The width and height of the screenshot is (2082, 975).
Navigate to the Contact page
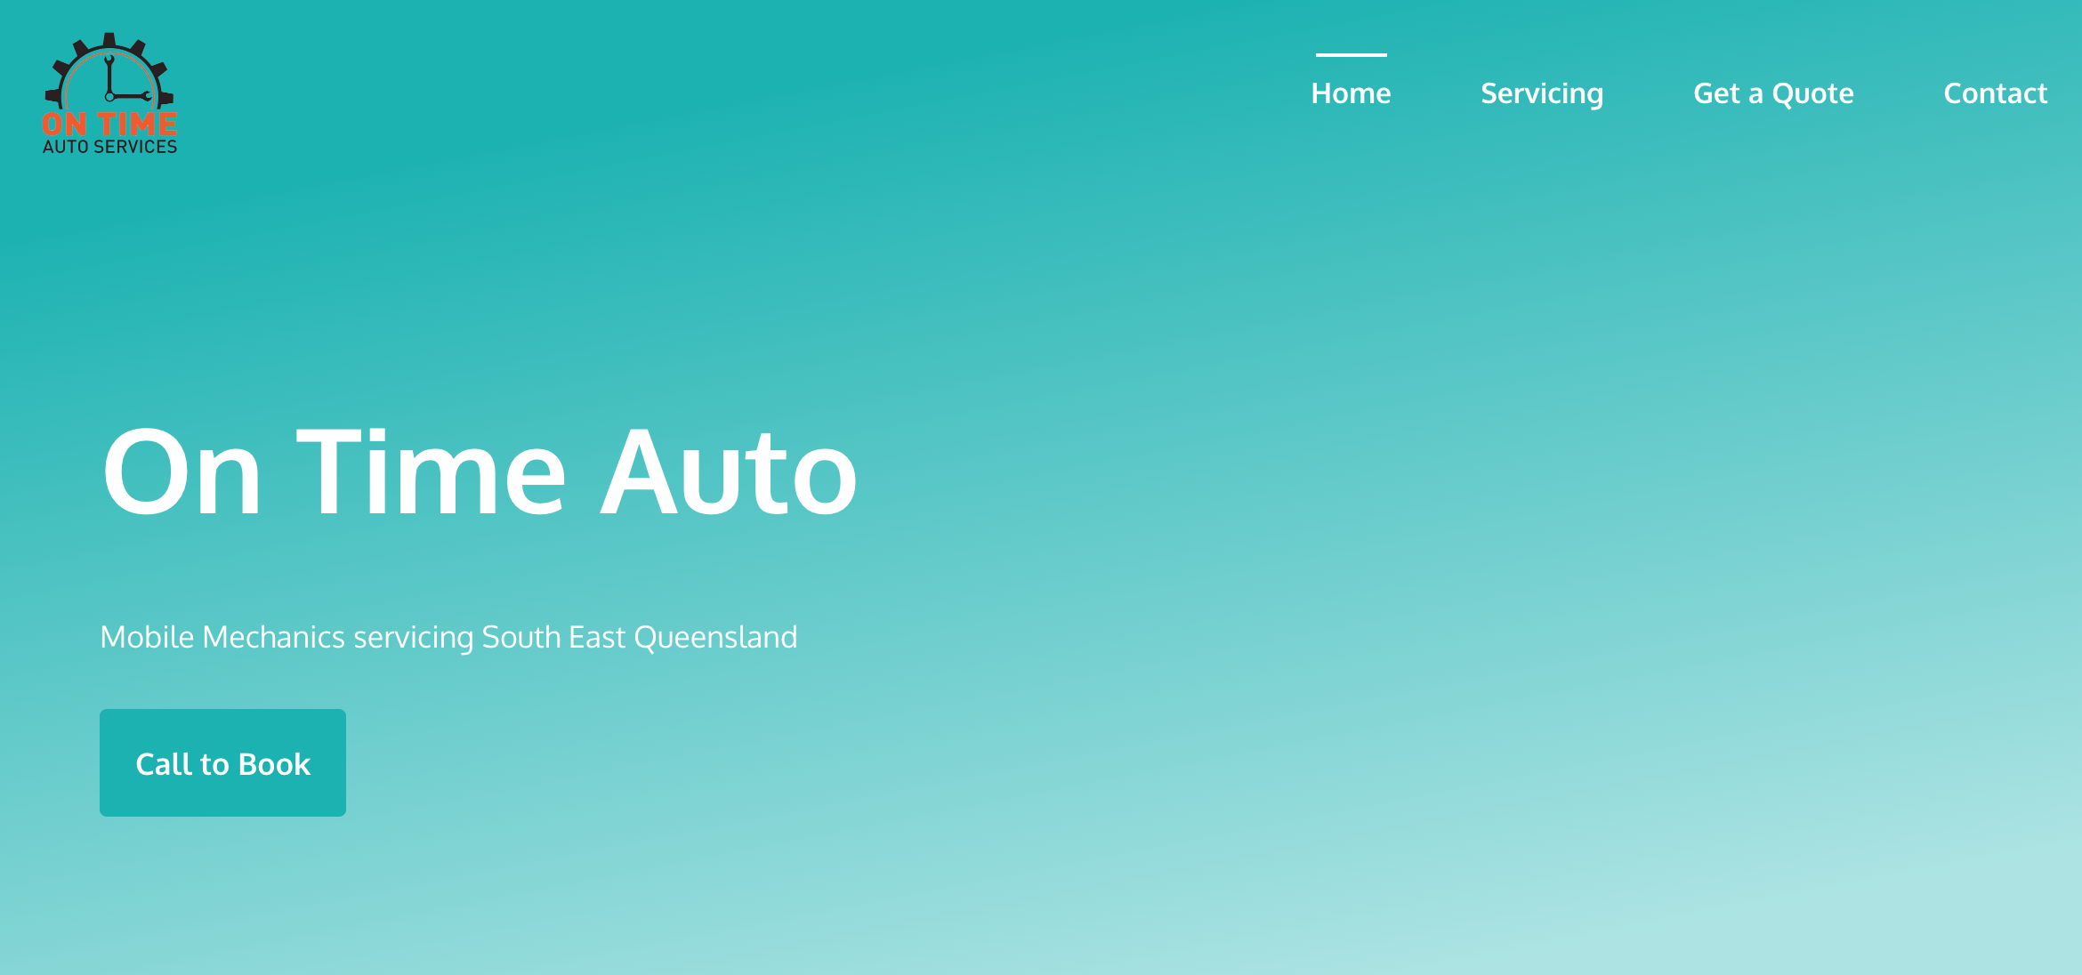1995,93
